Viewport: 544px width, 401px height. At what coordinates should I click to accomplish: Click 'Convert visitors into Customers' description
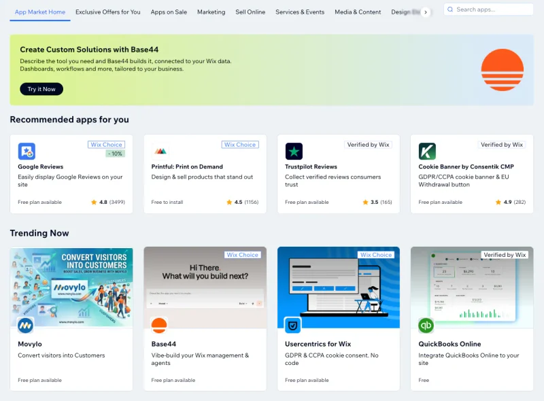pyautogui.click(x=61, y=355)
